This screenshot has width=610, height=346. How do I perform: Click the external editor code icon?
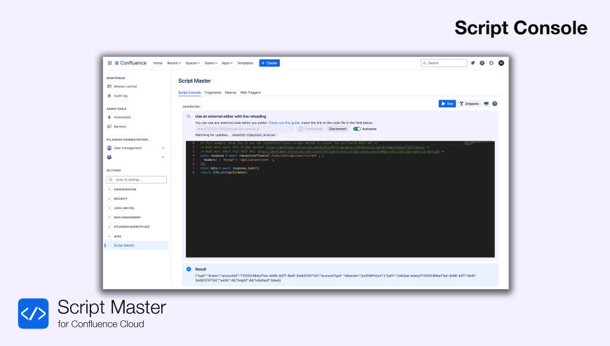point(189,116)
